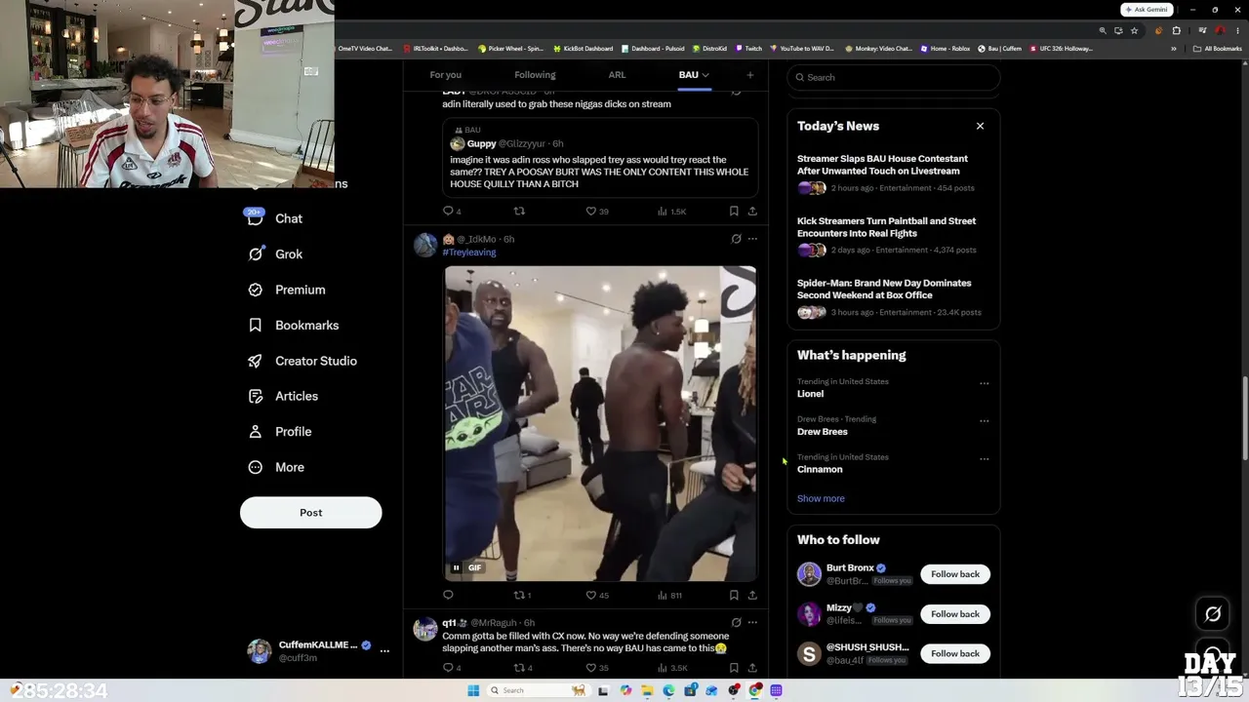Open more options for the Cinnamon trend
1249x702 pixels.
pos(984,459)
